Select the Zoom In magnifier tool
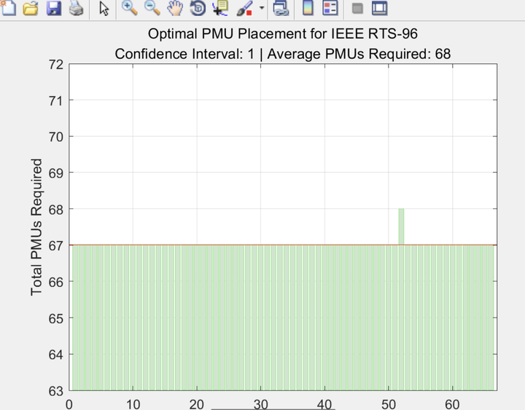Screen dimensions: 525x410 point(129,8)
